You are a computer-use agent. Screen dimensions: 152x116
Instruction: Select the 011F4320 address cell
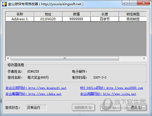point(48,19)
